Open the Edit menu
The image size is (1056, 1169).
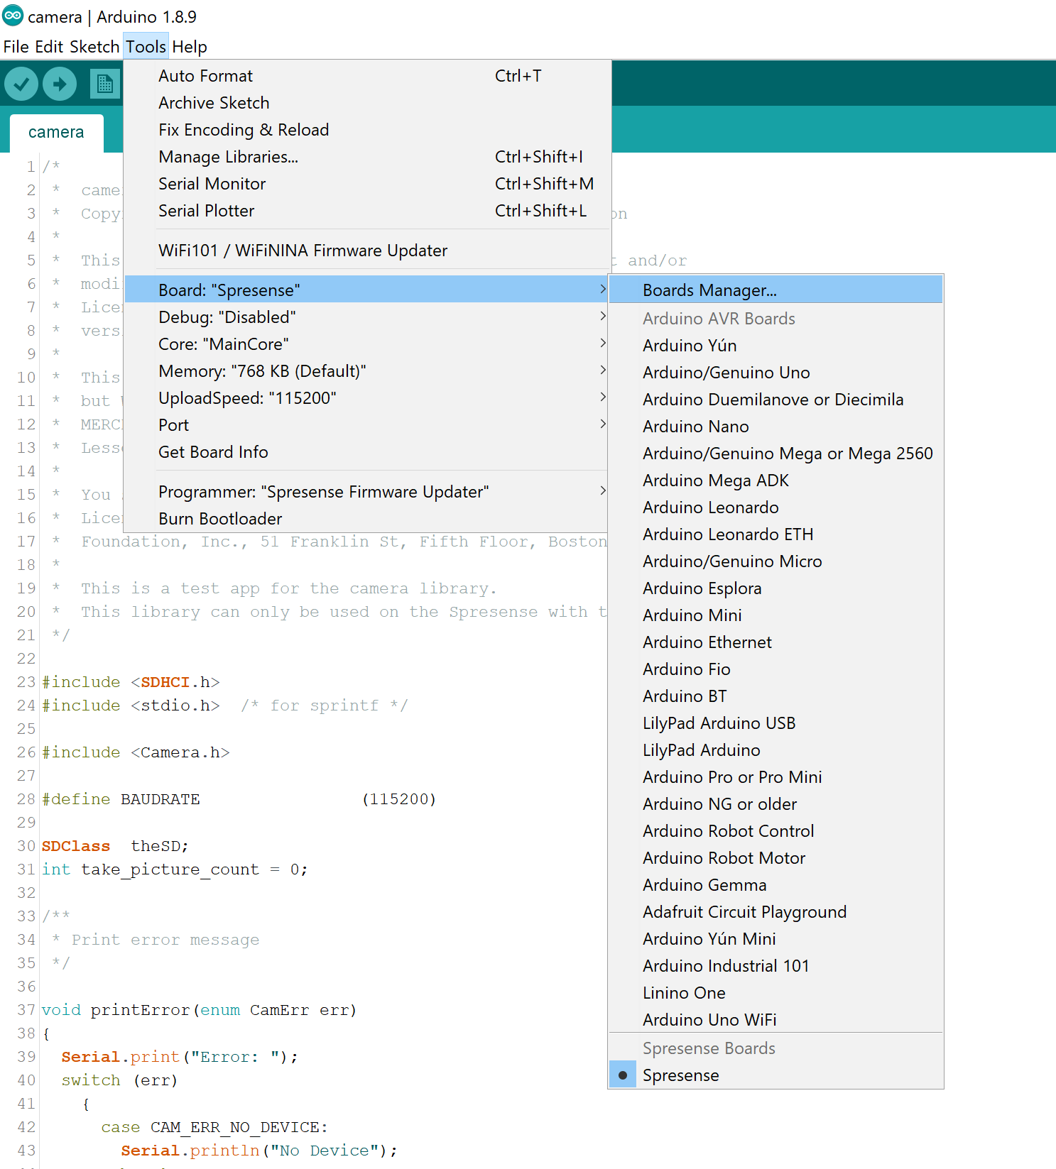pyautogui.click(x=49, y=47)
